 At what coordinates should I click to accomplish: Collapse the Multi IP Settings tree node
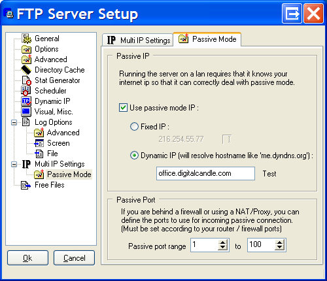[14, 164]
